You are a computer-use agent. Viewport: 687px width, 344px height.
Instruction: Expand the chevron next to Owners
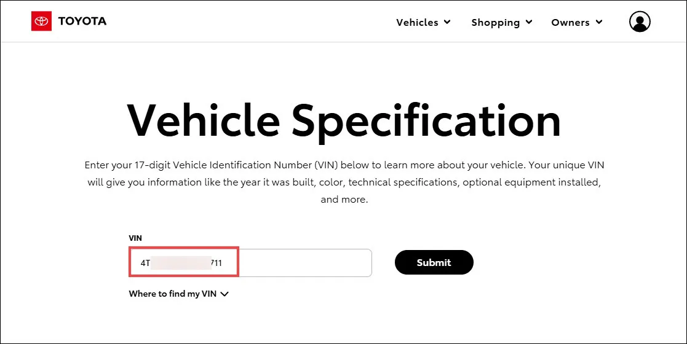point(599,22)
